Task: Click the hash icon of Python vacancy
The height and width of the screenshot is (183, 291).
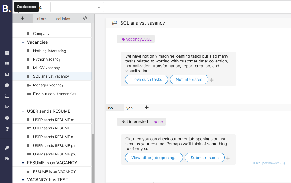Action: tap(29, 59)
